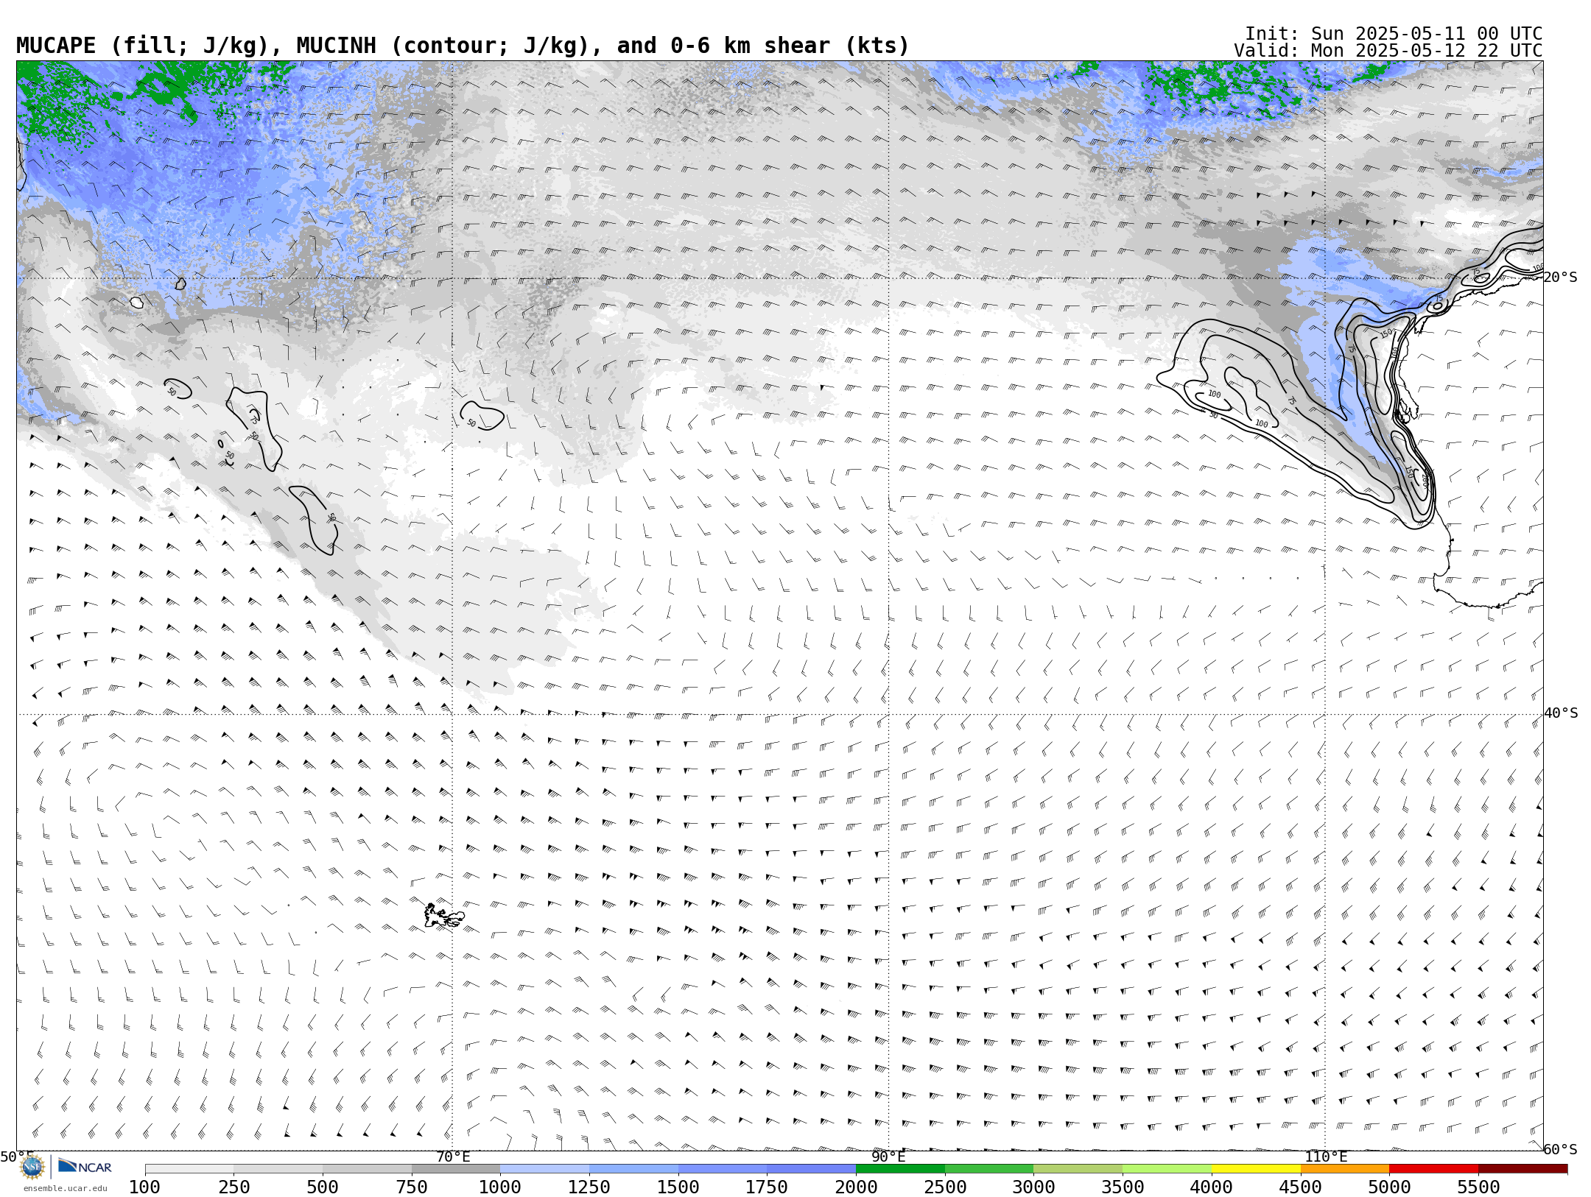Click the 70°E longitude label

coord(453,1157)
